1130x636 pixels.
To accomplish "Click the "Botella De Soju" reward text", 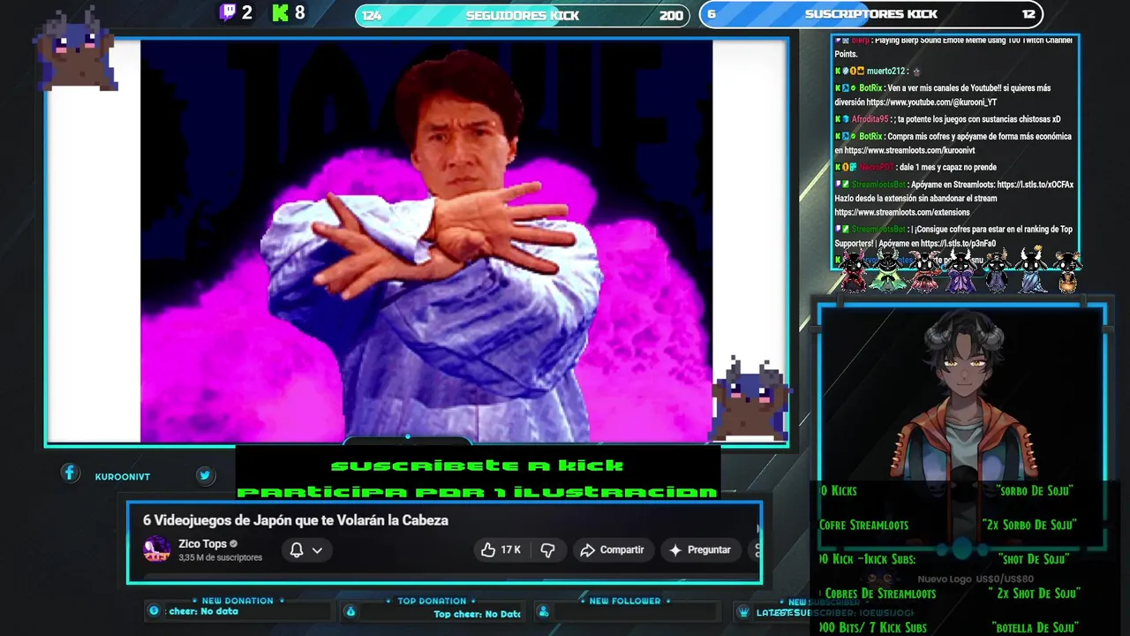I will [1035, 627].
